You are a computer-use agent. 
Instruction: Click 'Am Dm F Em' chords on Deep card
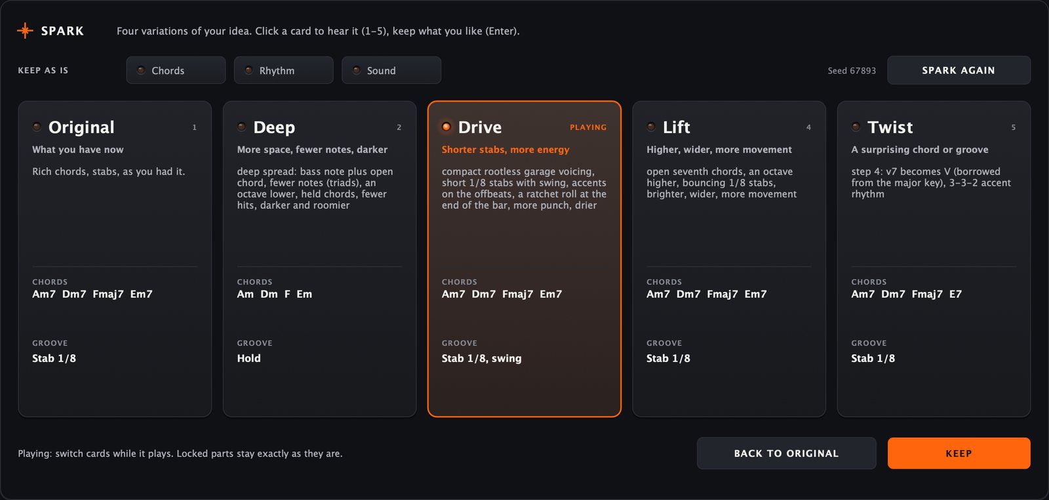[x=275, y=294]
